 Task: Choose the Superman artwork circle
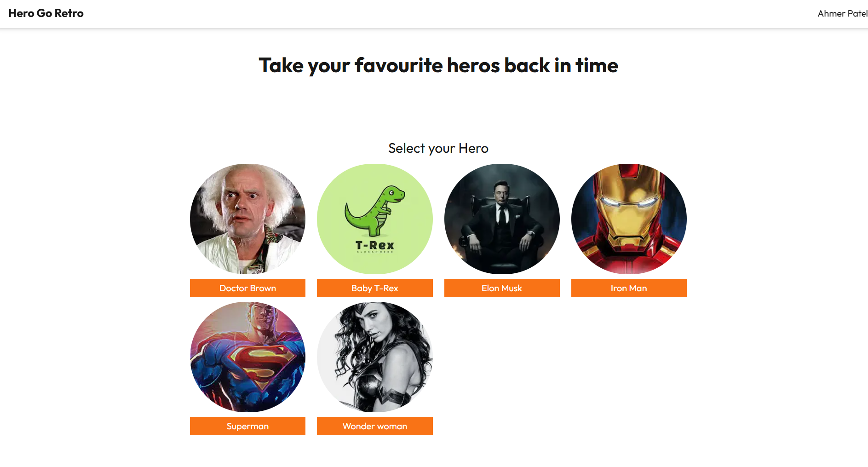click(247, 357)
